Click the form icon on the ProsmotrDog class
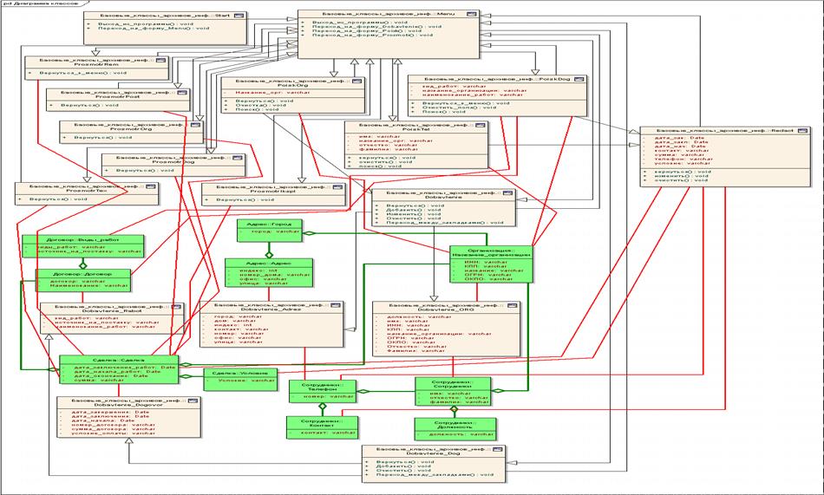This screenshot has height=495, width=824. 237,157
